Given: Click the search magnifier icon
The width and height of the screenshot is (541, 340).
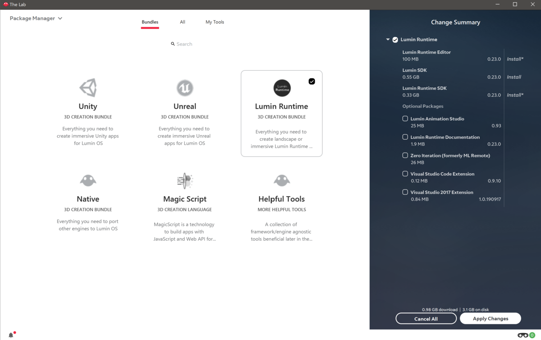Looking at the screenshot, I should pyautogui.click(x=173, y=44).
